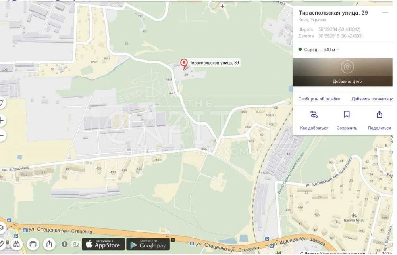Click house number 10Б on map
The height and width of the screenshot is (255, 397).
click(x=4, y=69)
